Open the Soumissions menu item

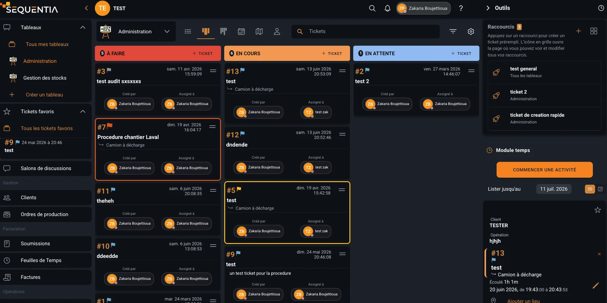46,244
